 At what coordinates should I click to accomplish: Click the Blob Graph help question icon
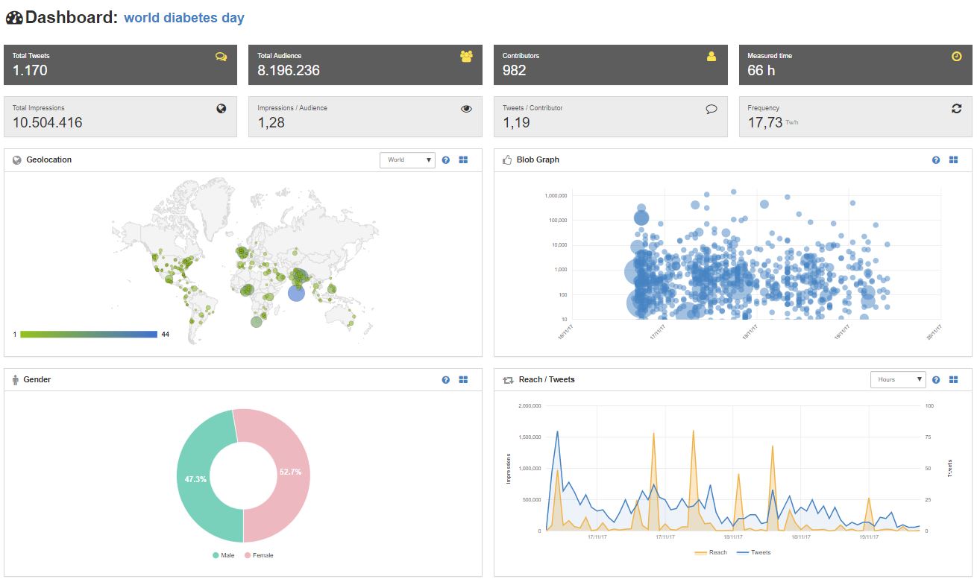pyautogui.click(x=936, y=160)
